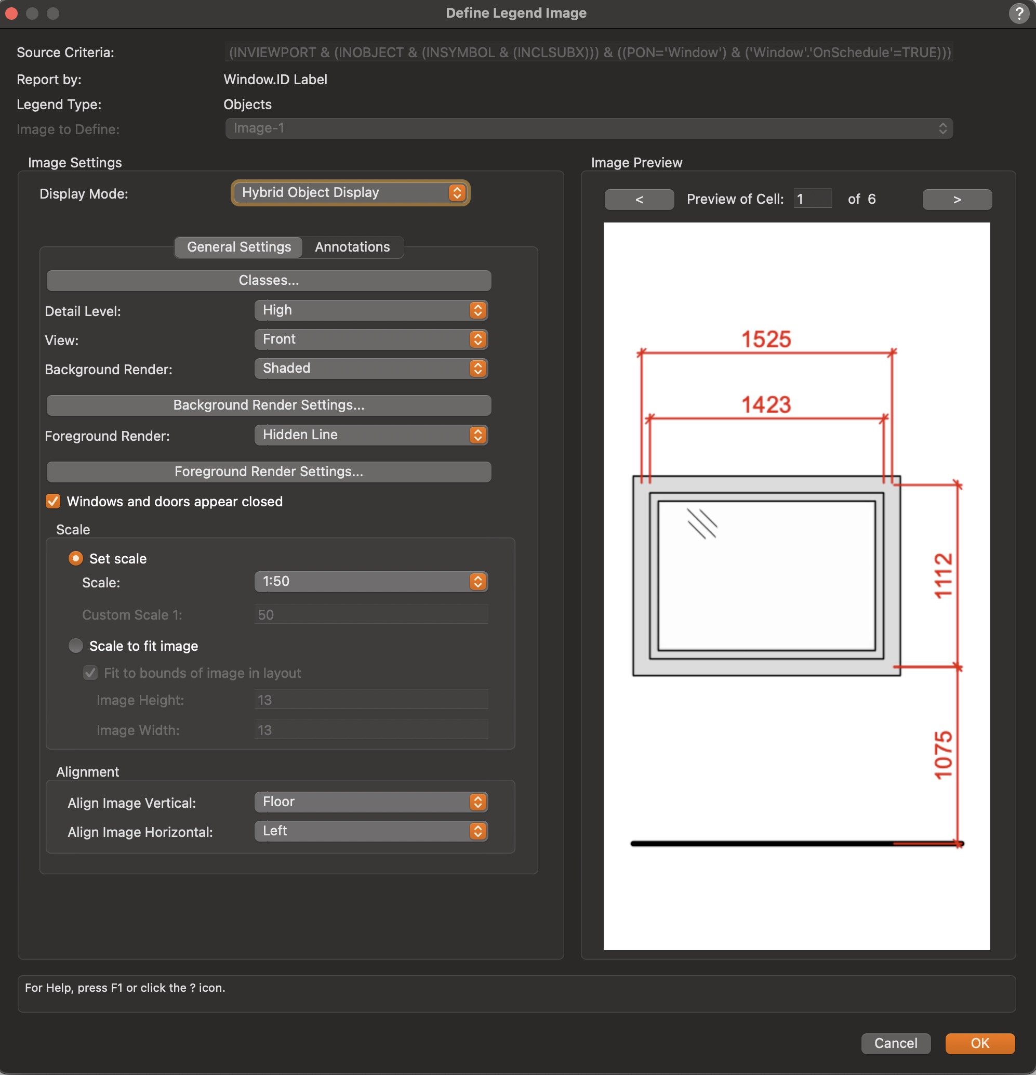Open Align Image Horizontal dropdown
The image size is (1036, 1075).
[370, 831]
